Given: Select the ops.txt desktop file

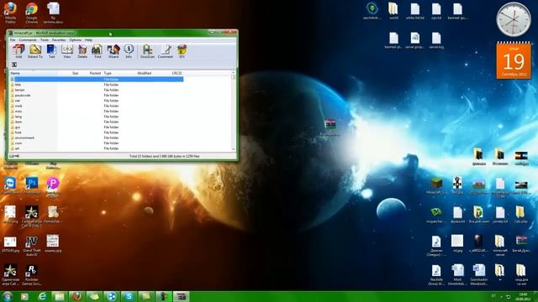Looking at the screenshot, I should pyautogui.click(x=436, y=11).
